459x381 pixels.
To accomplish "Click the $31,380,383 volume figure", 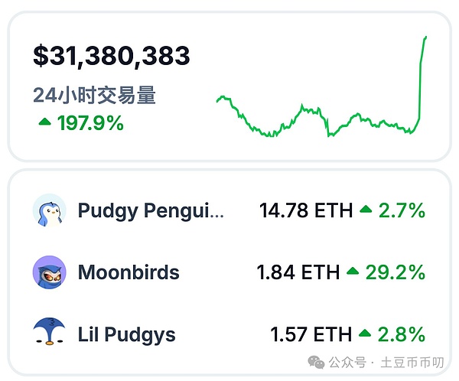I will [112, 56].
